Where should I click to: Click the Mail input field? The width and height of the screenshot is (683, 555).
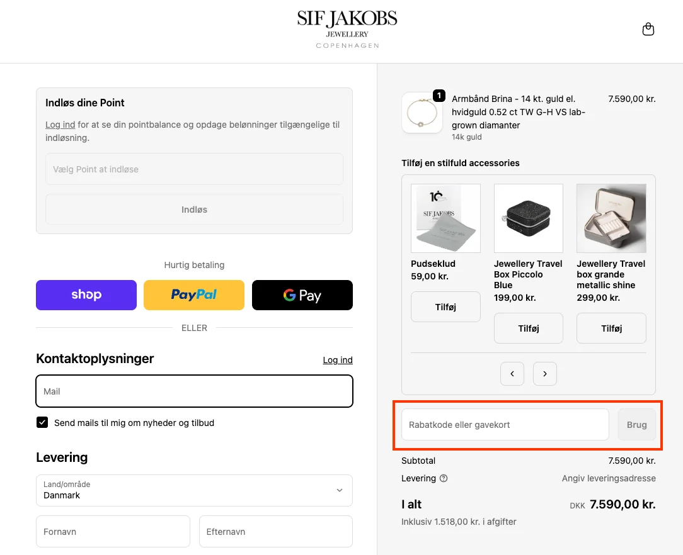[x=194, y=391]
